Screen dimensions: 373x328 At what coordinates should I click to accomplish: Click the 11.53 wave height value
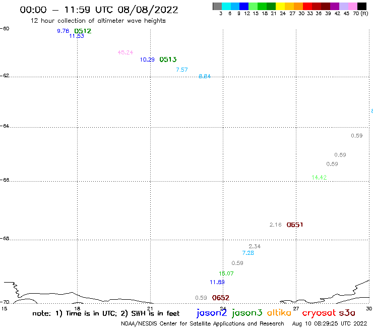point(77,36)
